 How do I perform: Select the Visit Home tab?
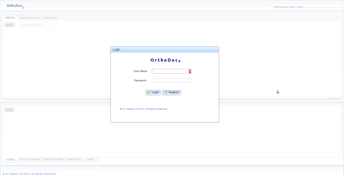point(50,18)
